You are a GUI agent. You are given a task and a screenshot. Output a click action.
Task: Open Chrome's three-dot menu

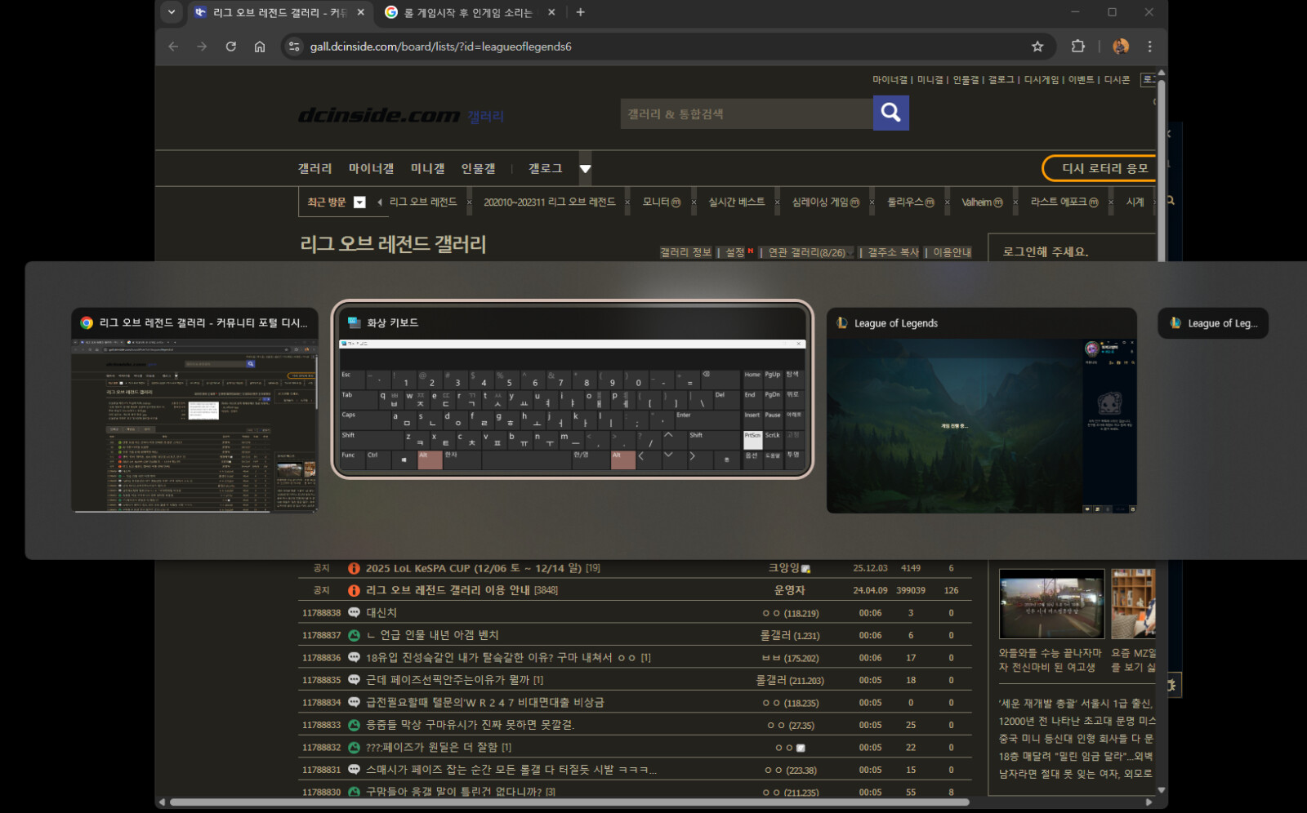[x=1149, y=47]
